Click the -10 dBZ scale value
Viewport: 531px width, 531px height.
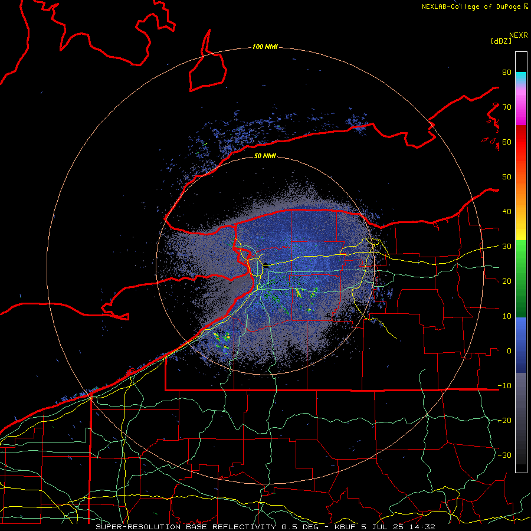coord(504,386)
